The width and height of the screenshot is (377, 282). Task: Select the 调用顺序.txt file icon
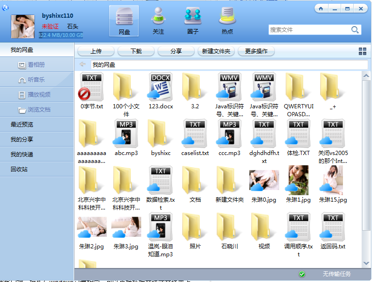click(x=298, y=226)
